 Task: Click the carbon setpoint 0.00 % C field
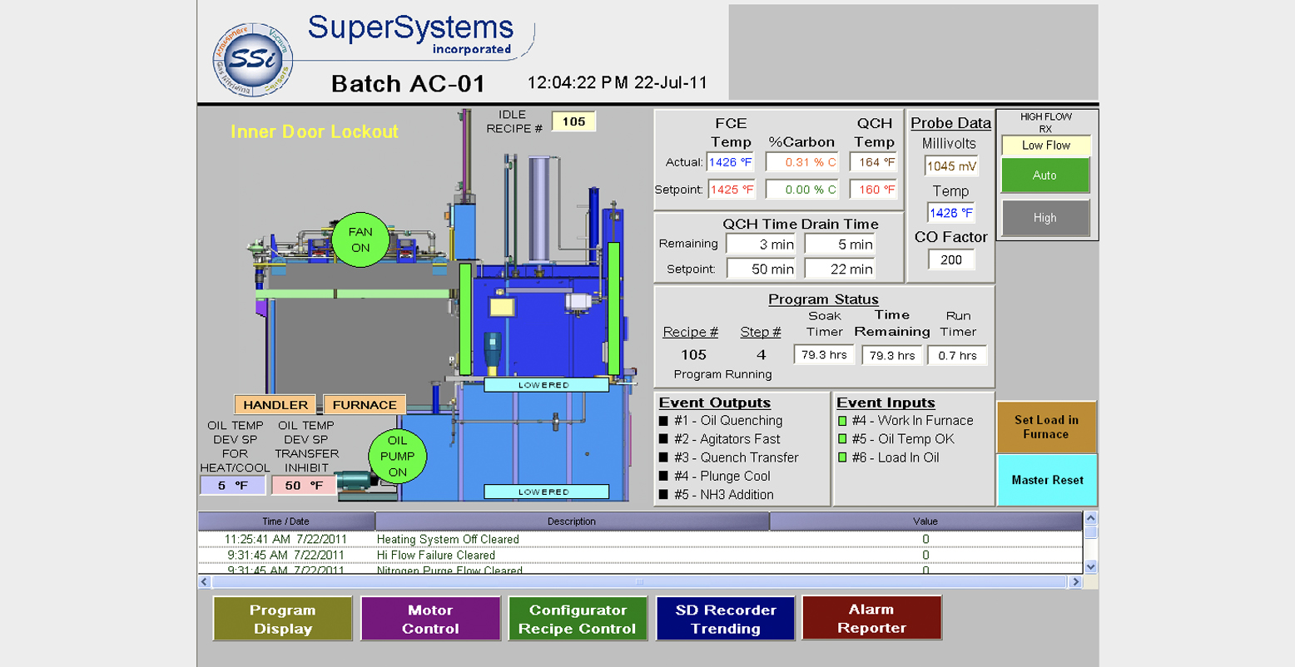801,190
